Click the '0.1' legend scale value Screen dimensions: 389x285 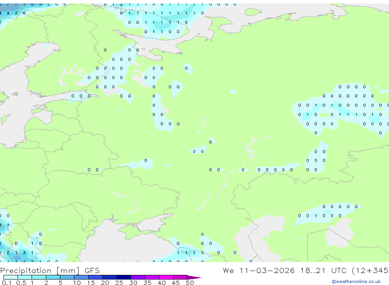7,283
